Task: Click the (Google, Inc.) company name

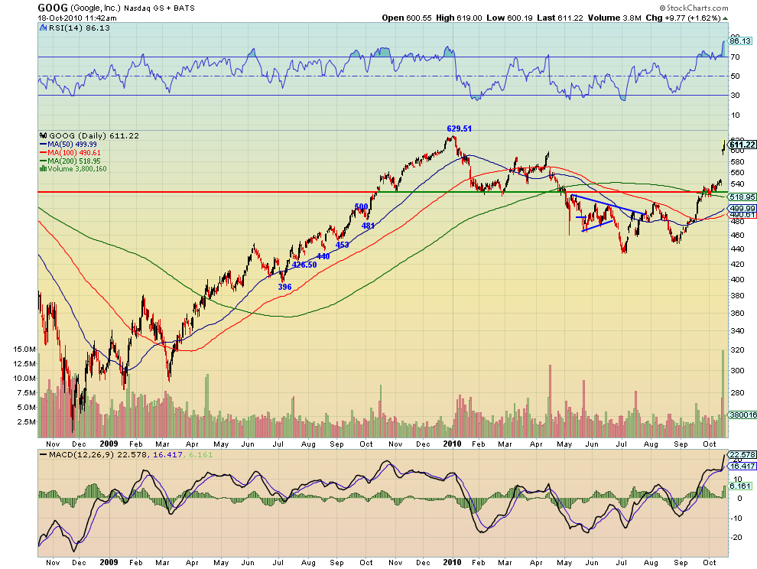Action: pyautogui.click(x=96, y=8)
